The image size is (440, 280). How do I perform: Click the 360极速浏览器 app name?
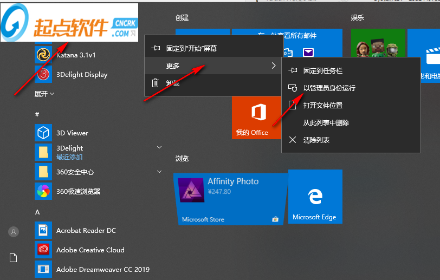[x=78, y=191]
